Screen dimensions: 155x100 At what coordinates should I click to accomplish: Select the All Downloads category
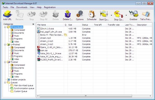coord(17,27)
